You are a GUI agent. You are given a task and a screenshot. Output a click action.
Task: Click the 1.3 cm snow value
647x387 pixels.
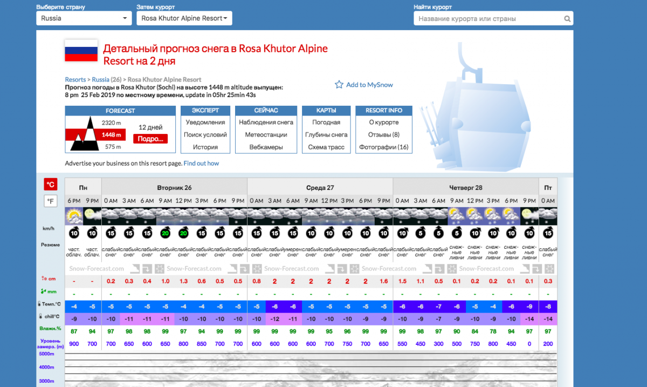(183, 281)
